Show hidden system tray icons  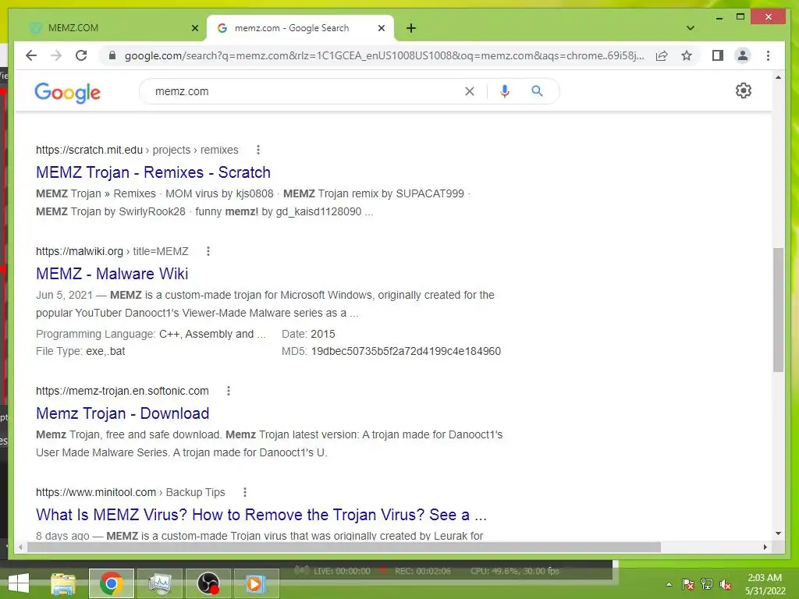point(669,584)
